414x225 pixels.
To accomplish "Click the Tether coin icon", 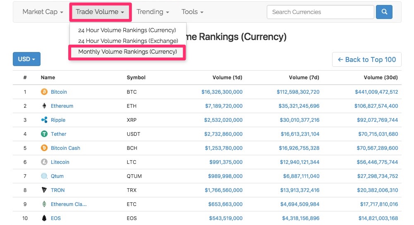I will [x=44, y=134].
